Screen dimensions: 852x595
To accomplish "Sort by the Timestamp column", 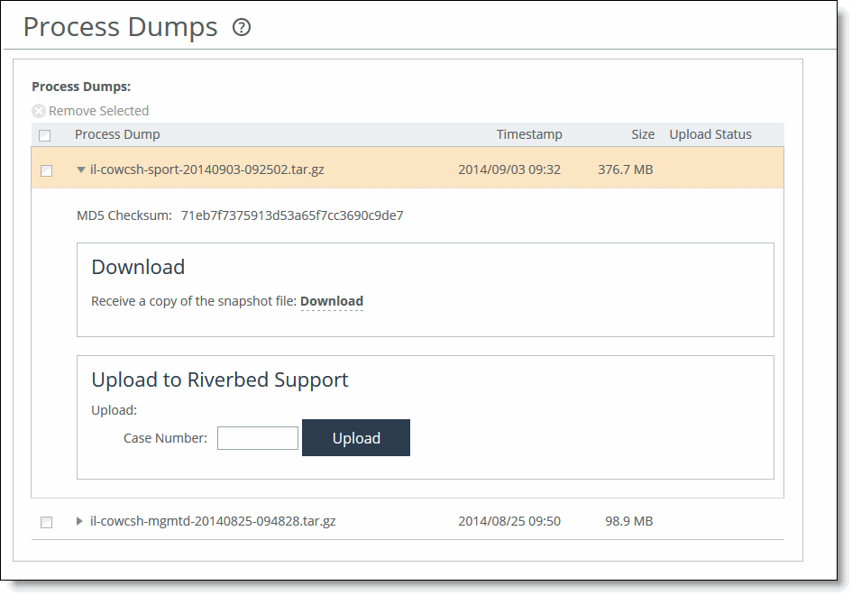I will point(529,133).
